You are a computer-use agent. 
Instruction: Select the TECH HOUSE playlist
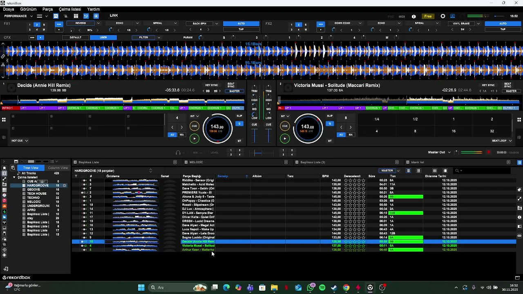click(36, 194)
